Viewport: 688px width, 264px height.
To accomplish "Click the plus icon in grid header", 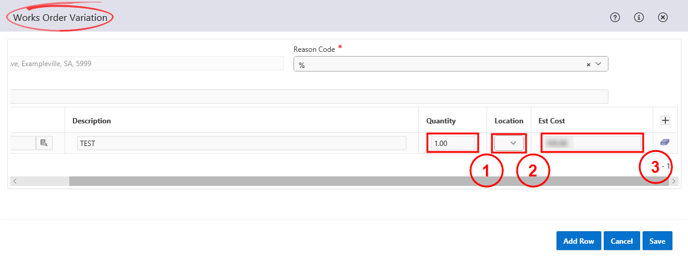I will [665, 120].
